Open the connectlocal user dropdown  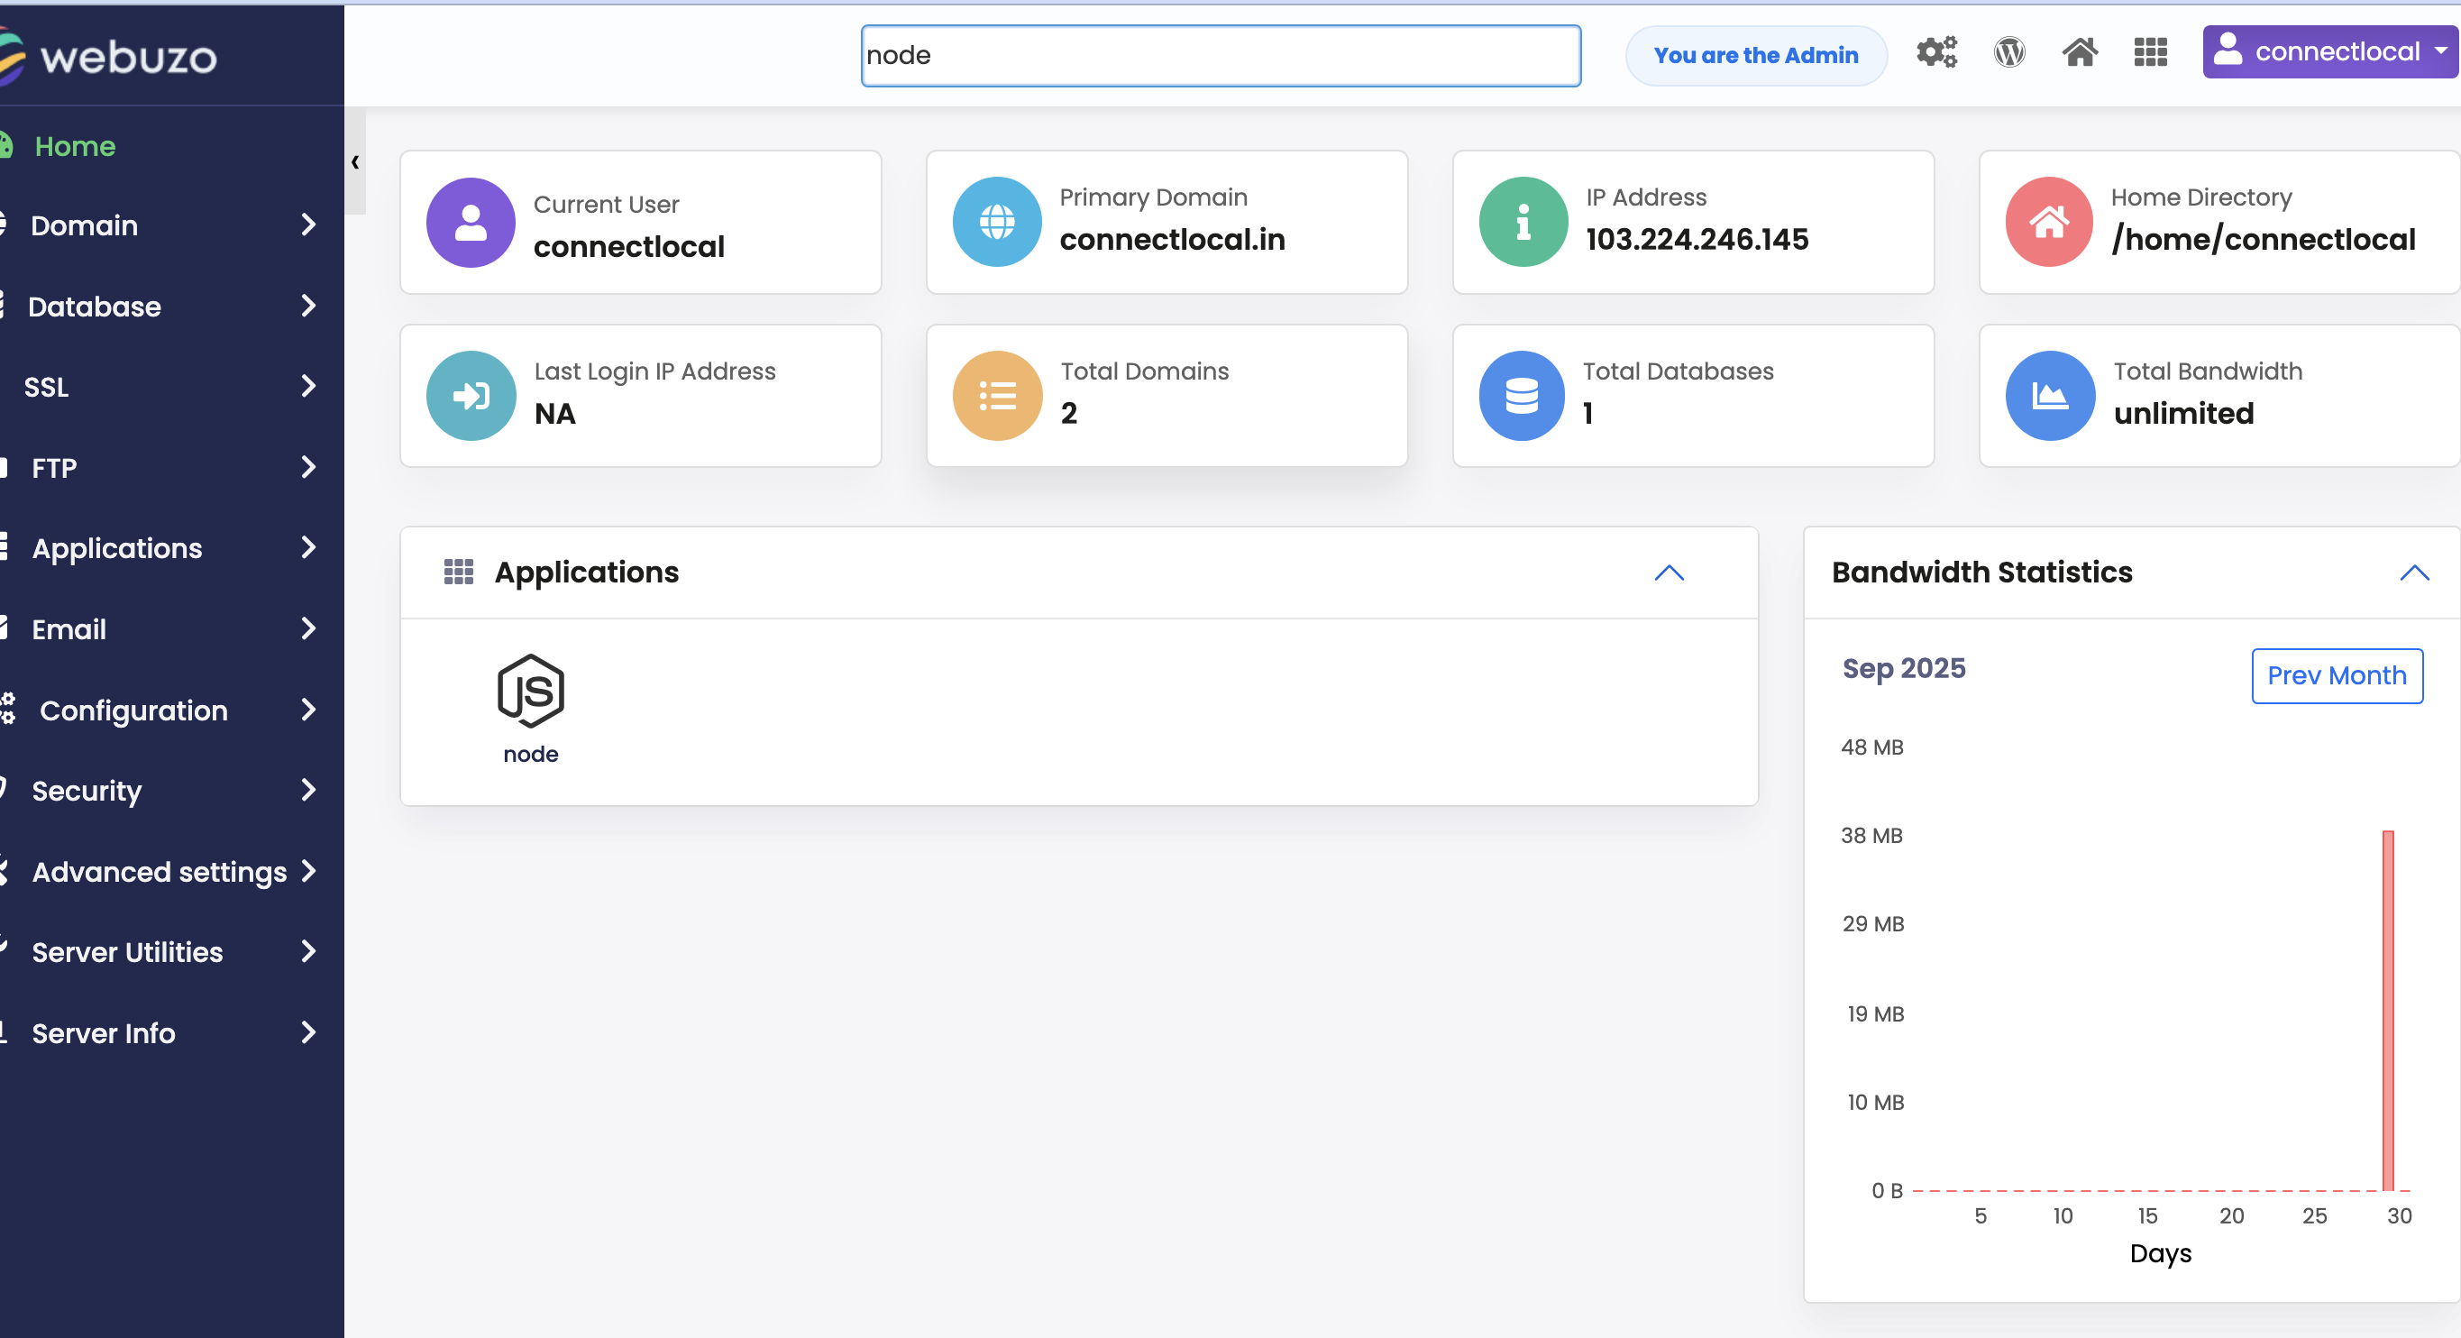coord(2331,51)
